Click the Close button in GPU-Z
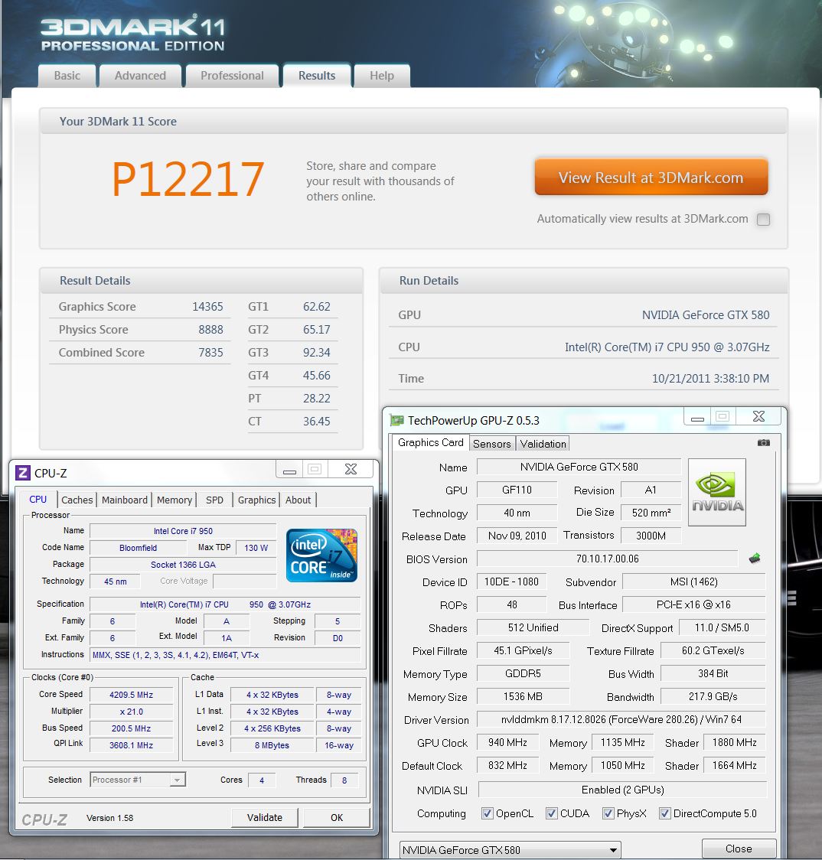822x860 pixels. 739,849
